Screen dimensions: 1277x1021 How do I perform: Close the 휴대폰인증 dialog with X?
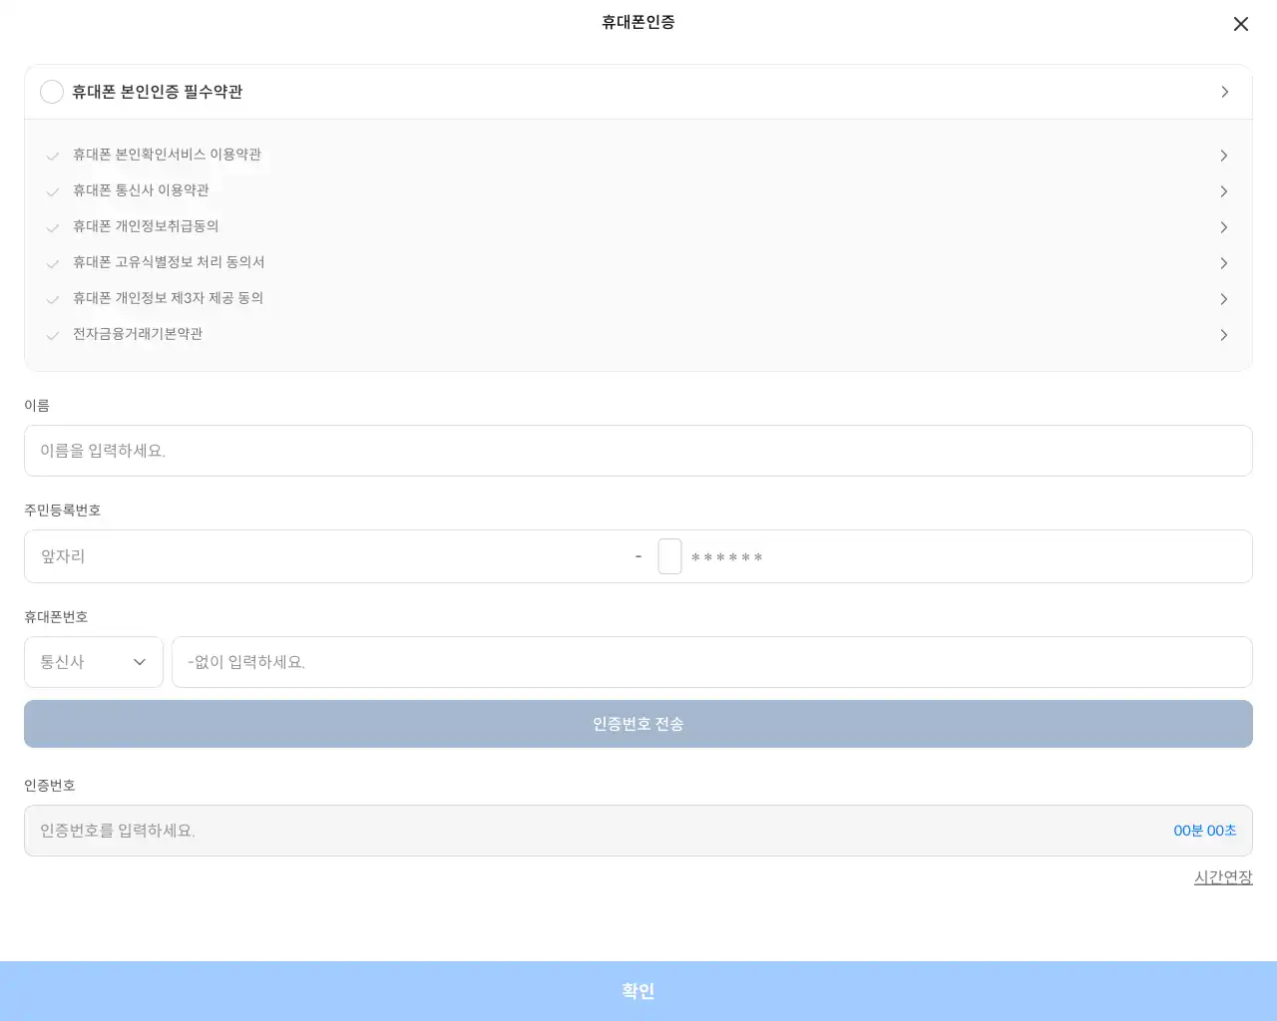[1240, 24]
